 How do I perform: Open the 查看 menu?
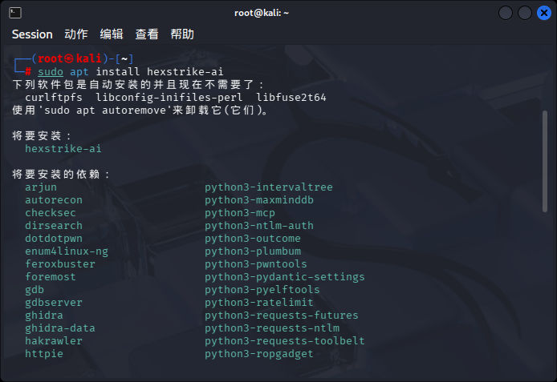pos(147,34)
